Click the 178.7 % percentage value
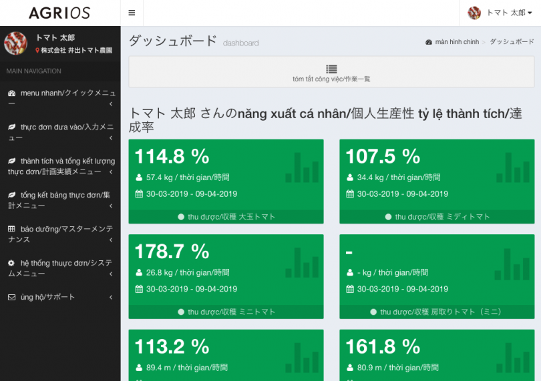541x381 pixels. click(172, 252)
